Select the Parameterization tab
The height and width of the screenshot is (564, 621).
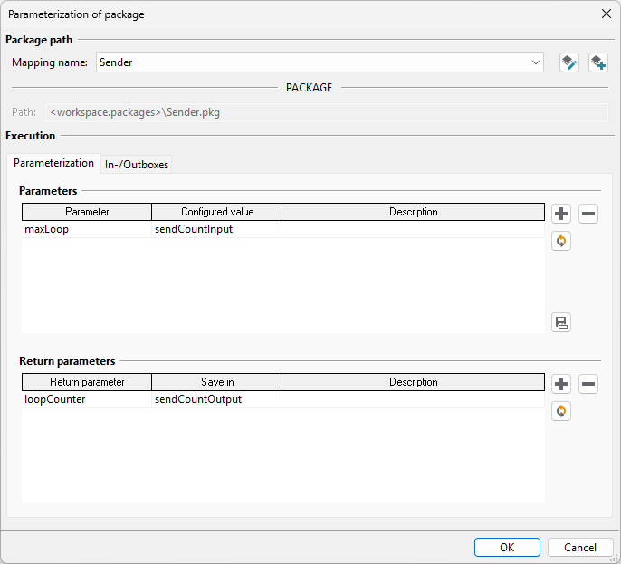click(54, 163)
